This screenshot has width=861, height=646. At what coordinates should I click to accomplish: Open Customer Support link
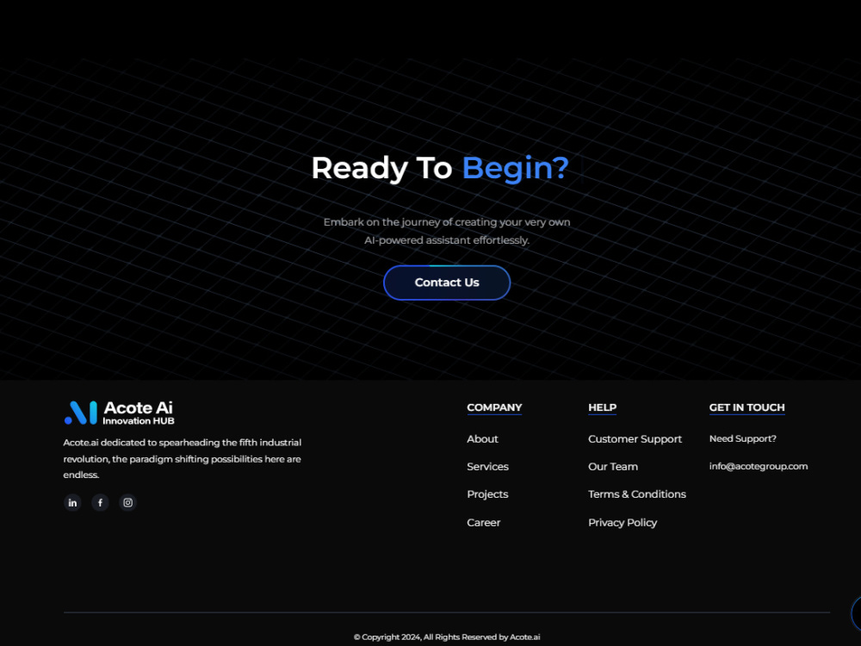(635, 439)
